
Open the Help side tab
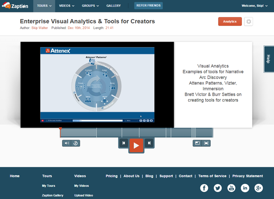[x=268, y=59]
